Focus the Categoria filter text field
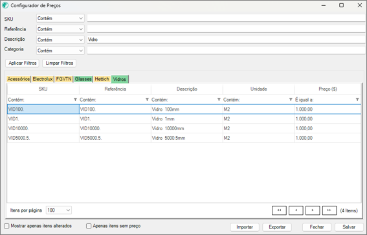This screenshot has height=235, width=367. pos(226,50)
